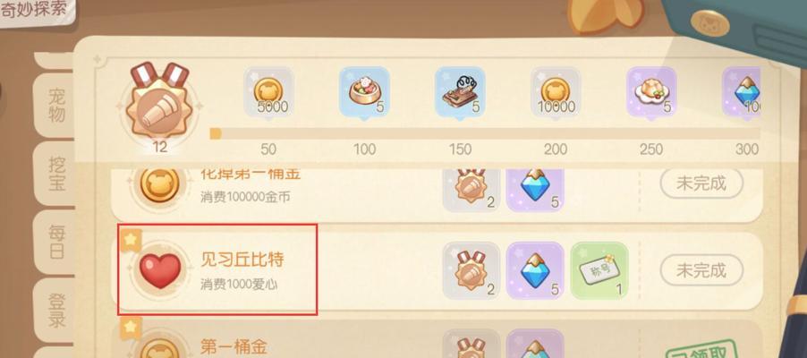The image size is (807, 358).
Task: Tap the mousetrap reward at milestone 150
Action: tap(460, 93)
